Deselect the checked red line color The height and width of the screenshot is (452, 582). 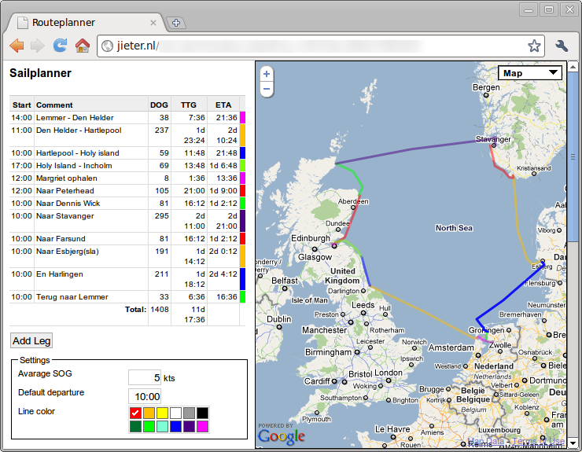point(135,413)
